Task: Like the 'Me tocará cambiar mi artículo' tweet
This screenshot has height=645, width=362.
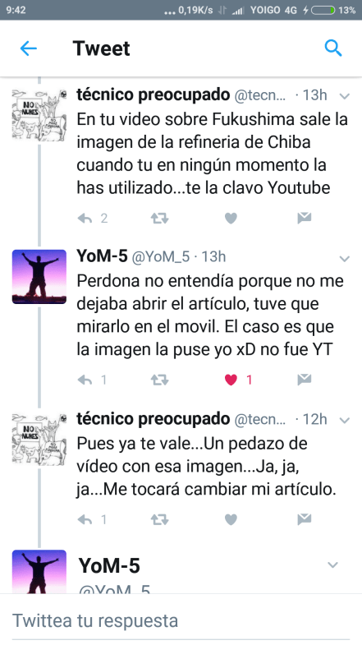Action: pos(231,520)
